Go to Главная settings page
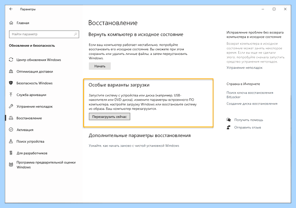Viewport: 296px width, 208px height. point(23,23)
